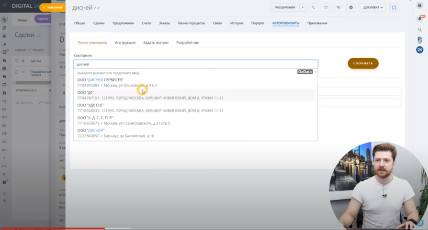Choose ООО "УДК СНГ" suggestion
Screen dimensions: 428x230
pyautogui.click(x=196, y=108)
